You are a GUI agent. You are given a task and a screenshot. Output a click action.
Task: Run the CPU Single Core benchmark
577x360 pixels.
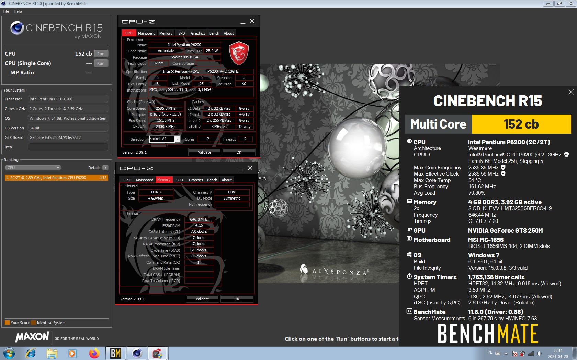click(x=101, y=63)
